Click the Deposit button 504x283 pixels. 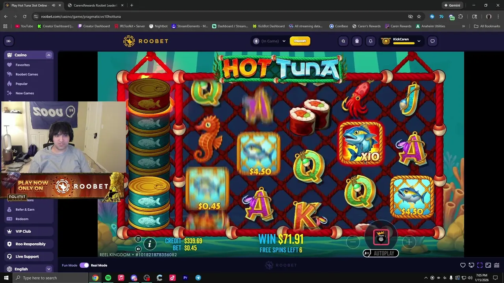(300, 41)
